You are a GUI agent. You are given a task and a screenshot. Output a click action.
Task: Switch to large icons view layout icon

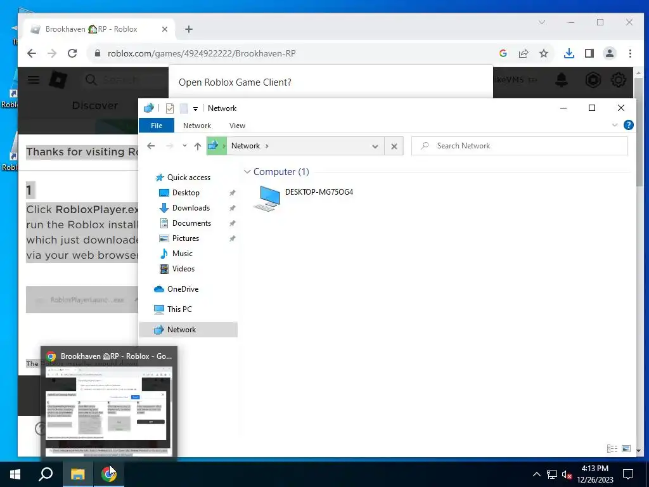click(626, 448)
